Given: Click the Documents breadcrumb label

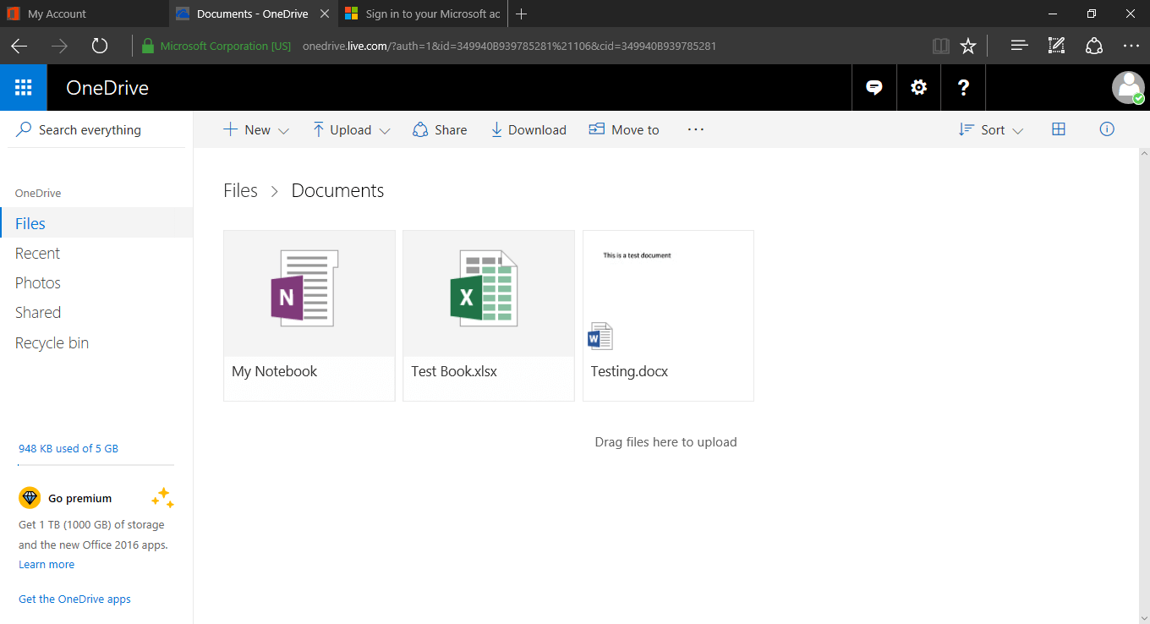Looking at the screenshot, I should [x=337, y=190].
